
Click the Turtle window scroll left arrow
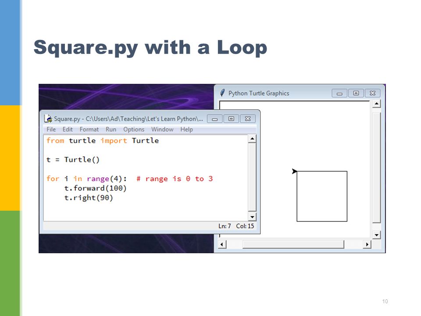[222, 244]
